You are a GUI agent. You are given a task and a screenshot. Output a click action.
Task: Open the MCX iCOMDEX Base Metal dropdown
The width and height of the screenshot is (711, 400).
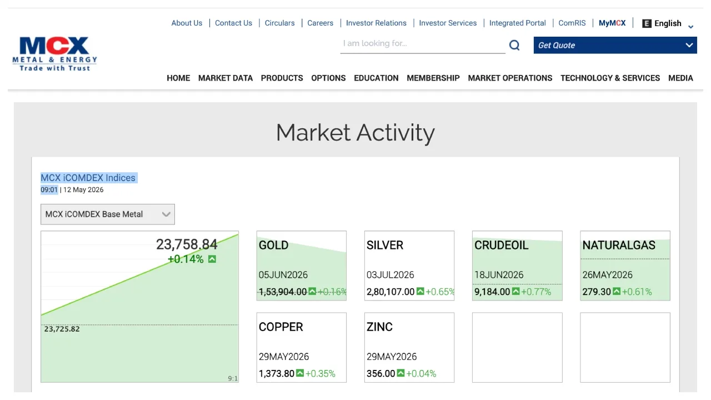pyautogui.click(x=108, y=214)
